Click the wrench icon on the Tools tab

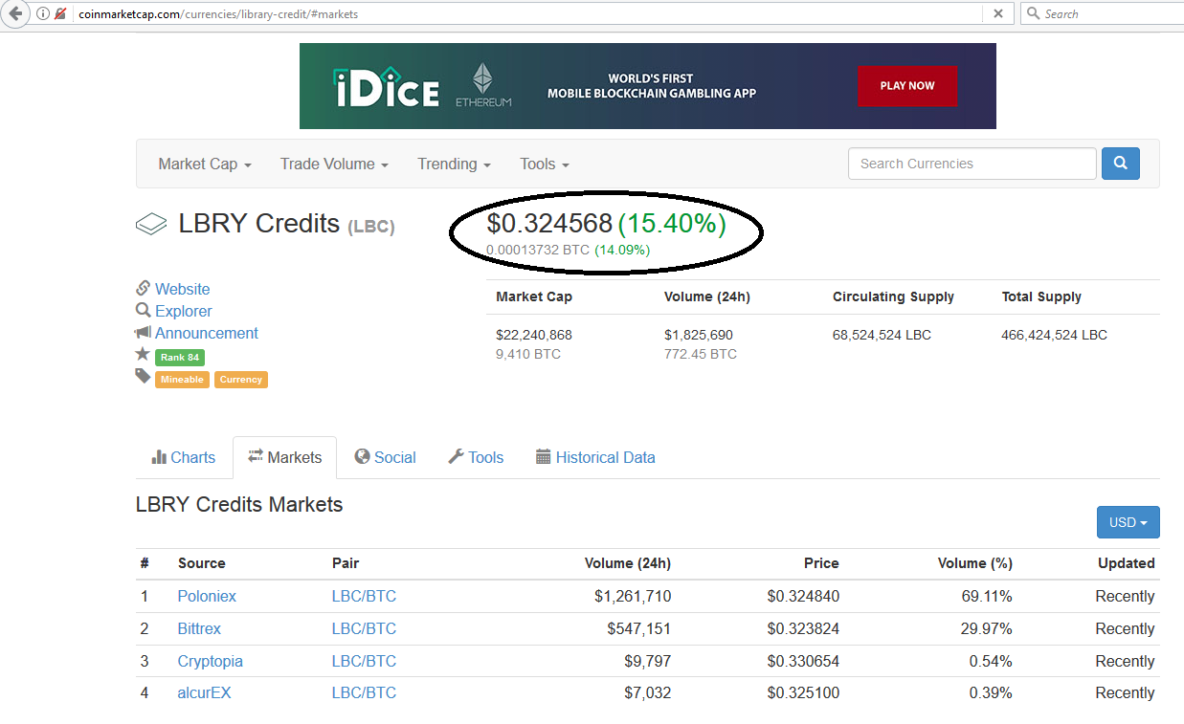[456, 457]
